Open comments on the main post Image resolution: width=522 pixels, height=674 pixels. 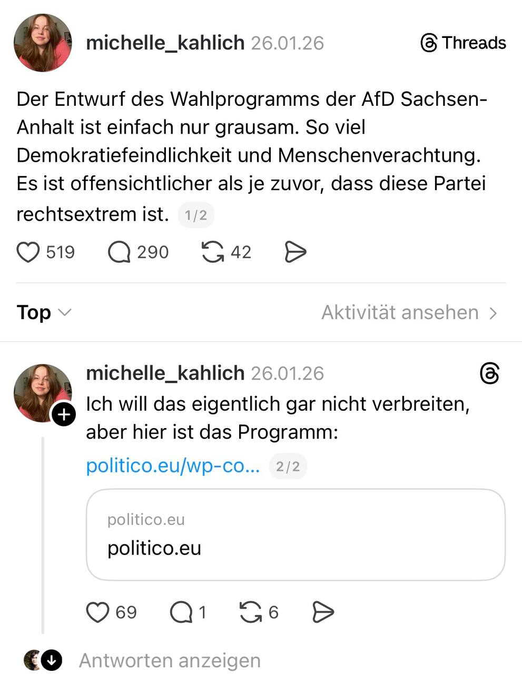(x=120, y=252)
